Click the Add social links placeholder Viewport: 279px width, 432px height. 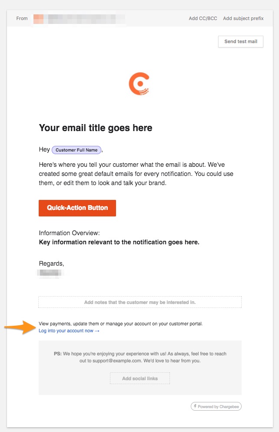pyautogui.click(x=140, y=378)
